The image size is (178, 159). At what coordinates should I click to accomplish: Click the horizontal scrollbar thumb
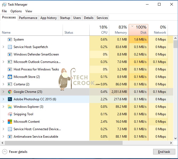64,143
